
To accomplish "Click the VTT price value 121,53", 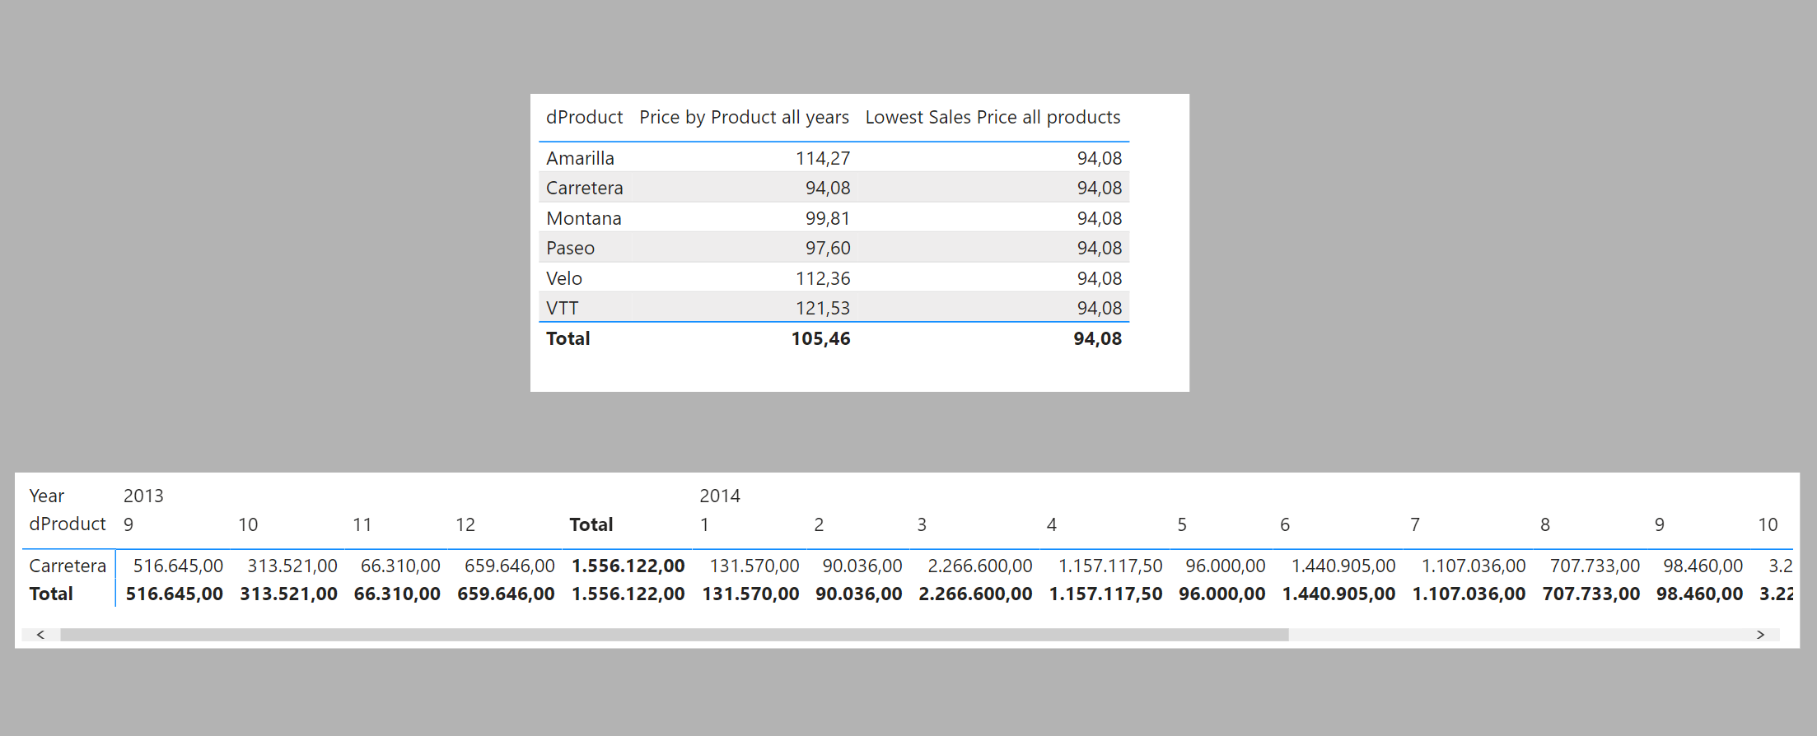I will [x=823, y=308].
